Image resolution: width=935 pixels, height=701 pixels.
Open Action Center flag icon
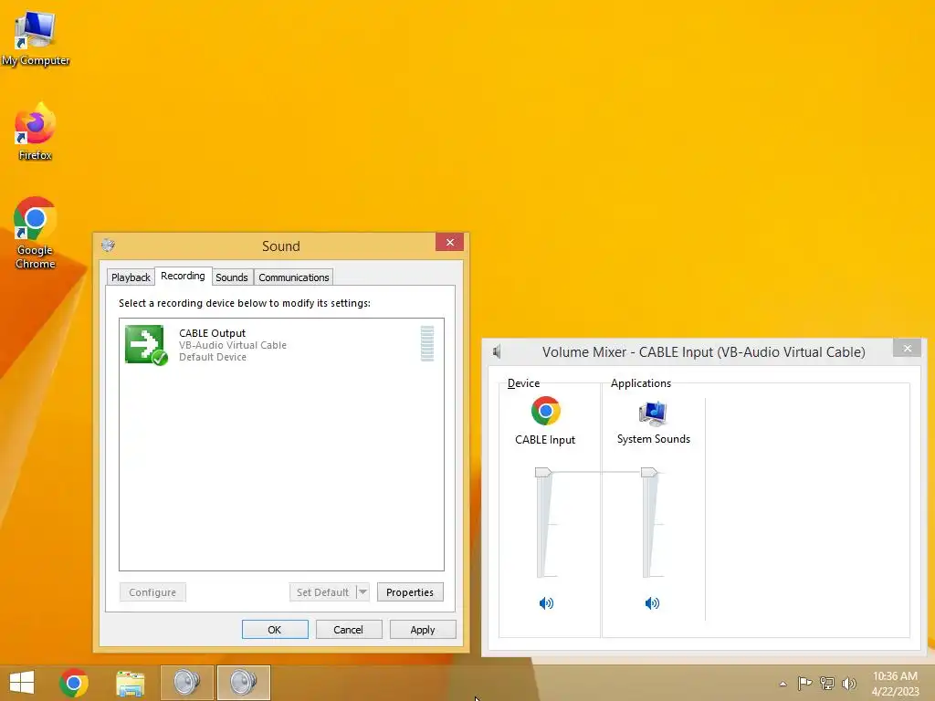pos(804,683)
